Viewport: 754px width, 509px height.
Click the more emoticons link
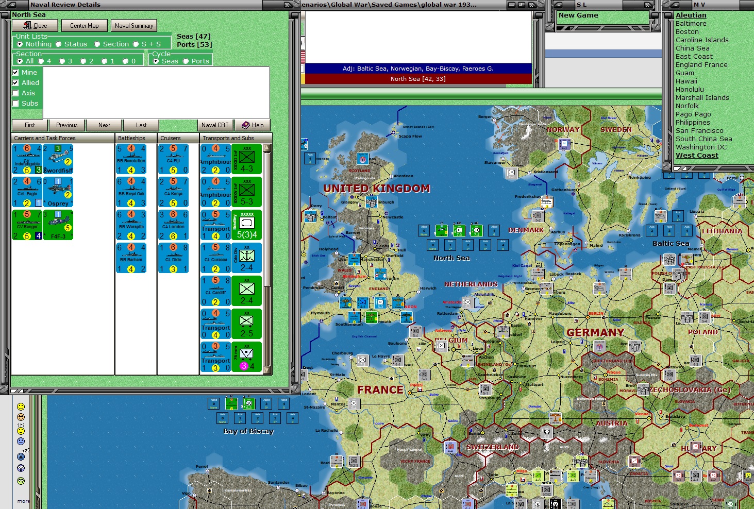click(x=24, y=501)
